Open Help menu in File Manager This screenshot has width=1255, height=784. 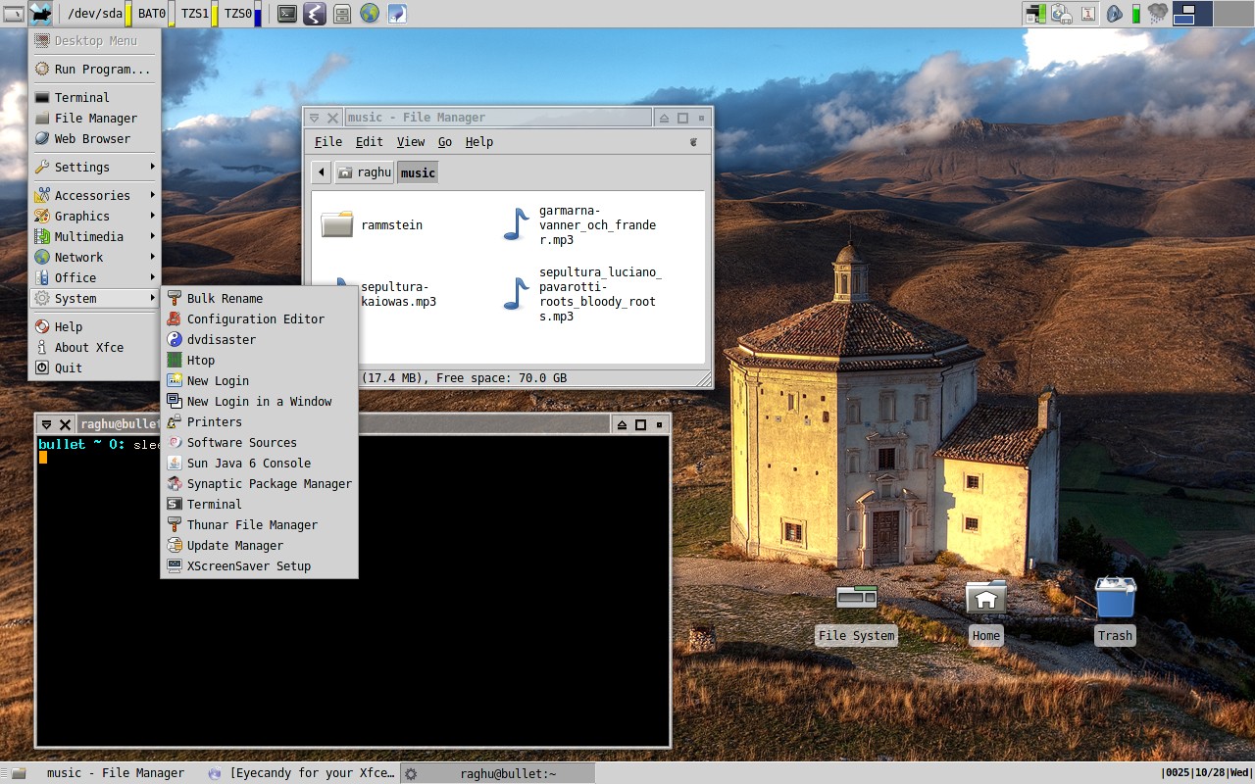point(479,142)
